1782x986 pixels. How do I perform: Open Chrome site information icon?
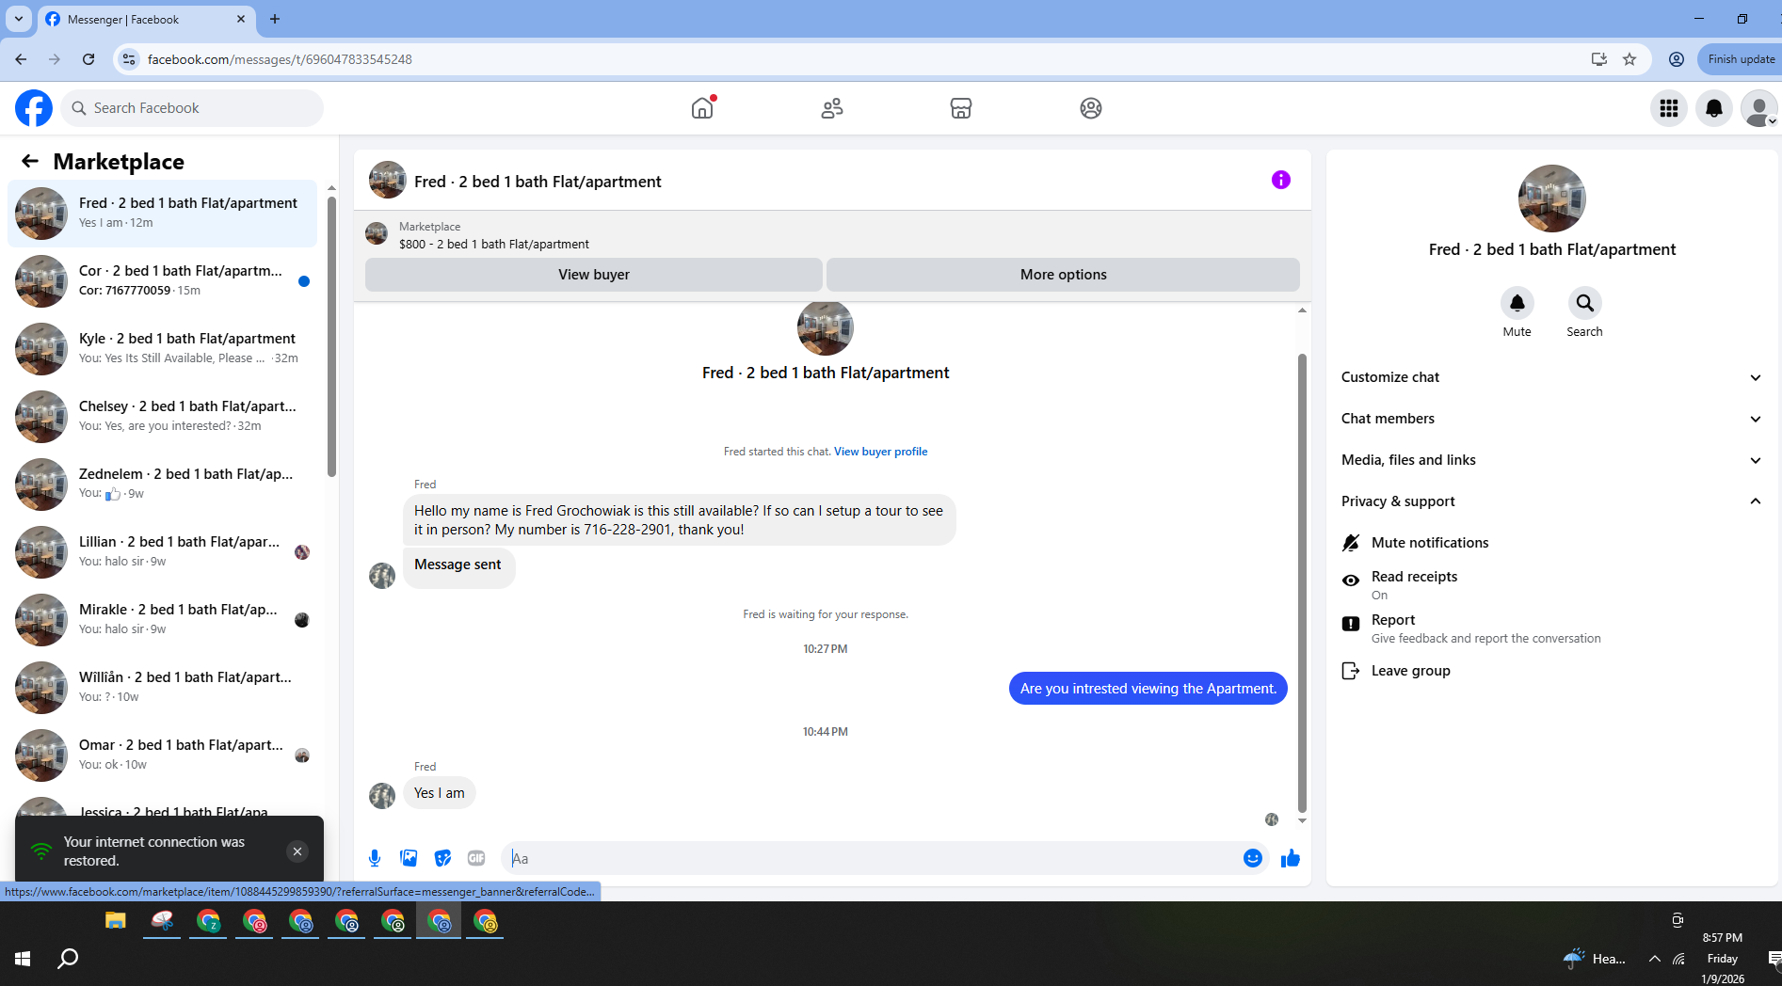point(129,59)
